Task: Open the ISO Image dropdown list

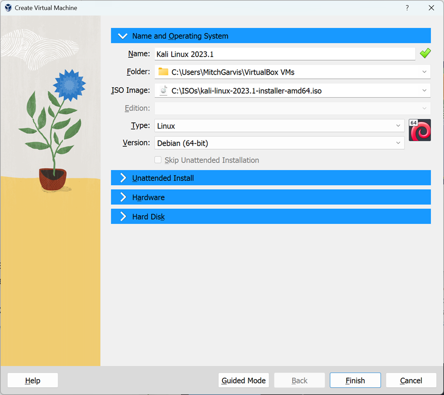Action: [x=424, y=91]
